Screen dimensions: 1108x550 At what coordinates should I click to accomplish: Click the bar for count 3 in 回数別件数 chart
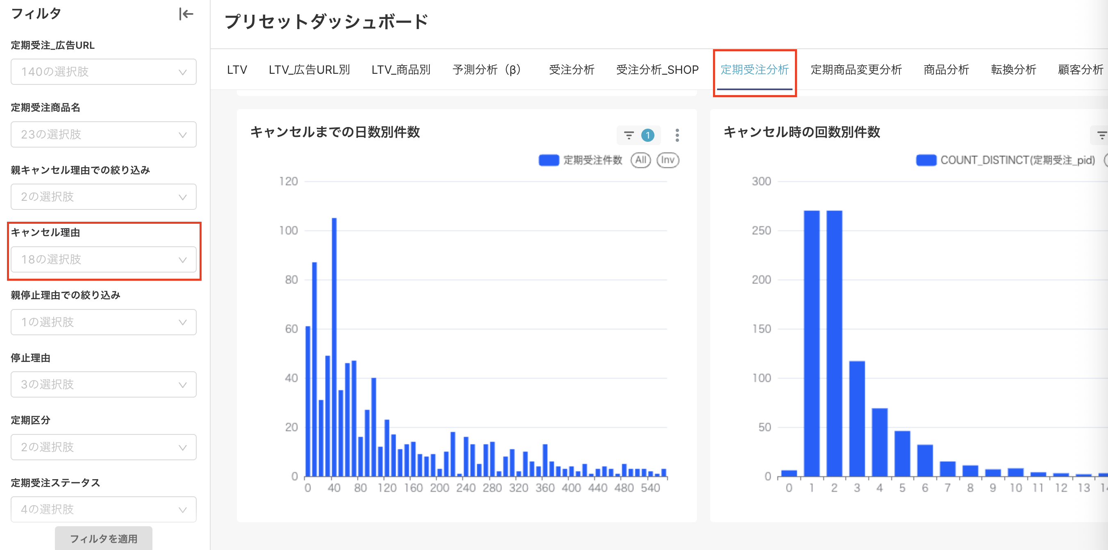(857, 419)
